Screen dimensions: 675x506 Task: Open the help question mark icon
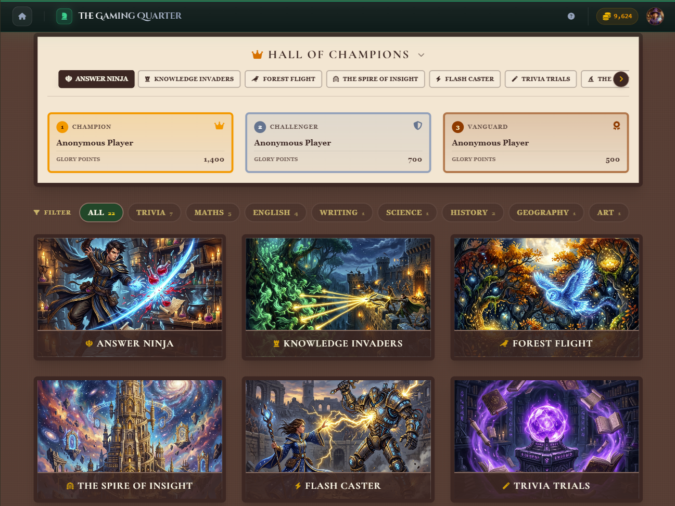(x=571, y=16)
